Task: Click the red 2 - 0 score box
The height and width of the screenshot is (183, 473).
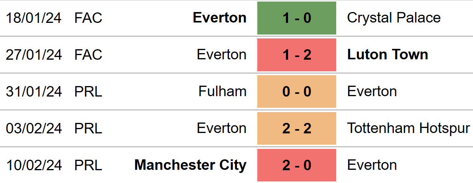Action: pyautogui.click(x=297, y=165)
